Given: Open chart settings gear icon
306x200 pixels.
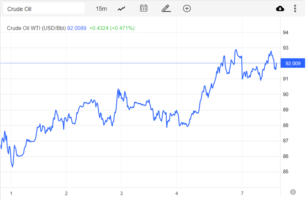Looking at the screenshot, I should point(293,192).
